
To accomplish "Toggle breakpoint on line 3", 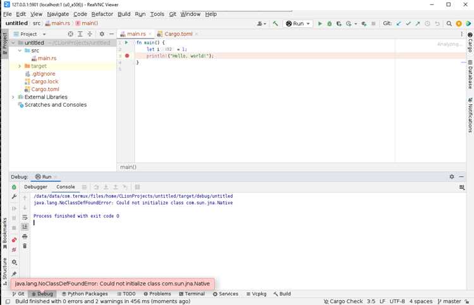I will coord(127,56).
